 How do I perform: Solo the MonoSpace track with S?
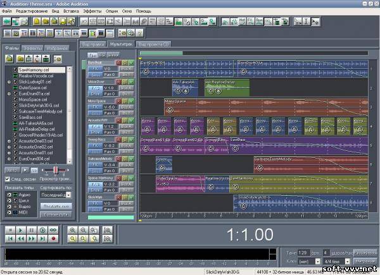pos(125,101)
